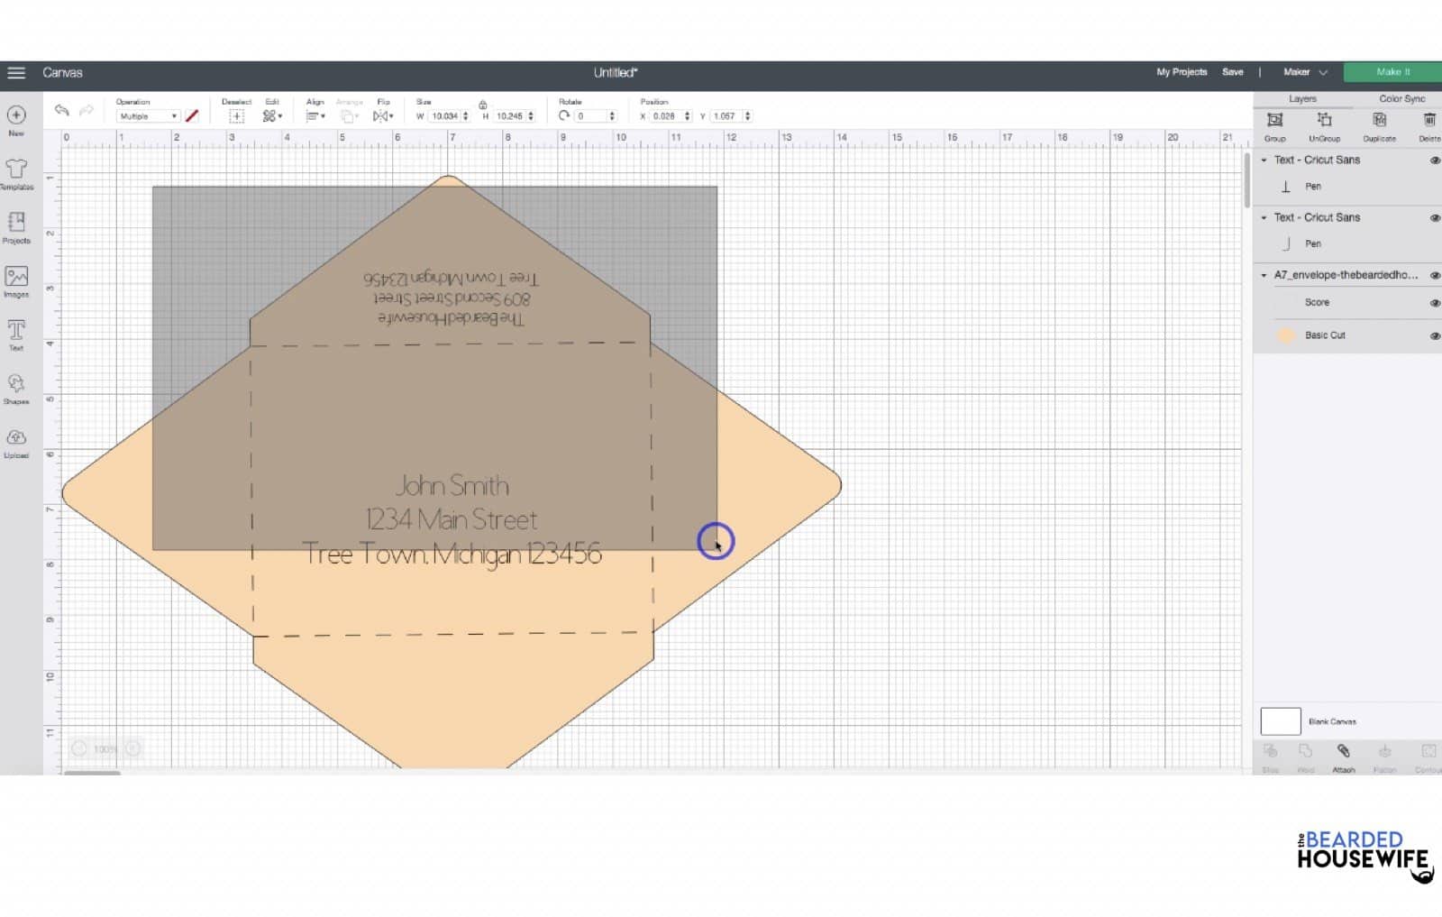
Task: Click the Save link
Action: pyautogui.click(x=1232, y=72)
